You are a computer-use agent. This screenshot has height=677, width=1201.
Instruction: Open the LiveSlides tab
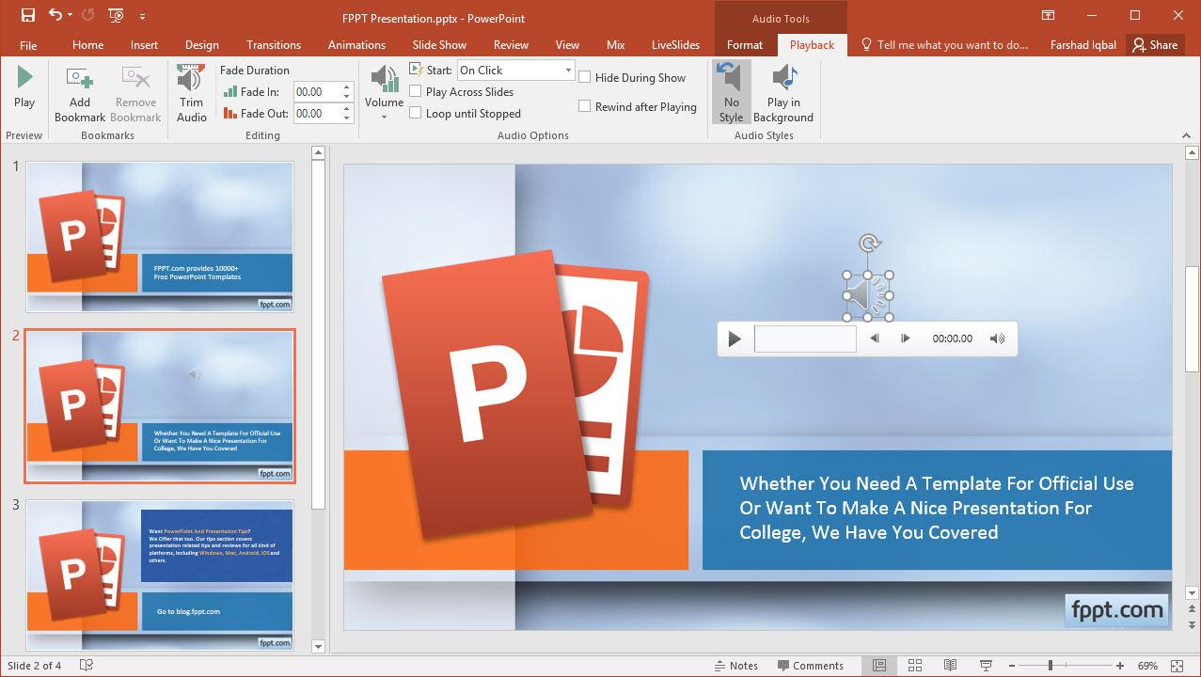pyautogui.click(x=675, y=45)
